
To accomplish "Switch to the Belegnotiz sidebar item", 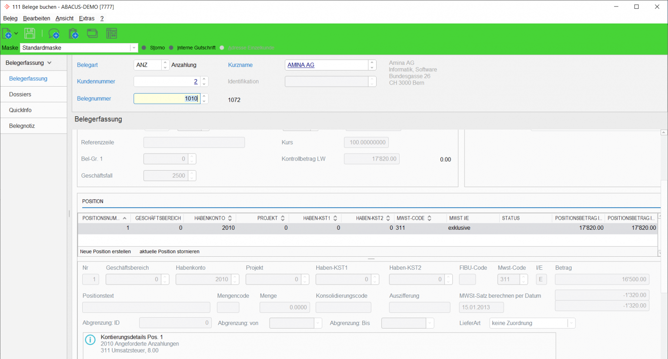I will tap(34, 126).
